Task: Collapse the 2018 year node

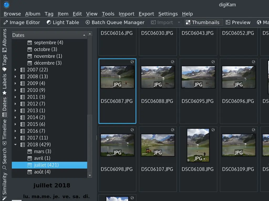Action: tap(15, 144)
